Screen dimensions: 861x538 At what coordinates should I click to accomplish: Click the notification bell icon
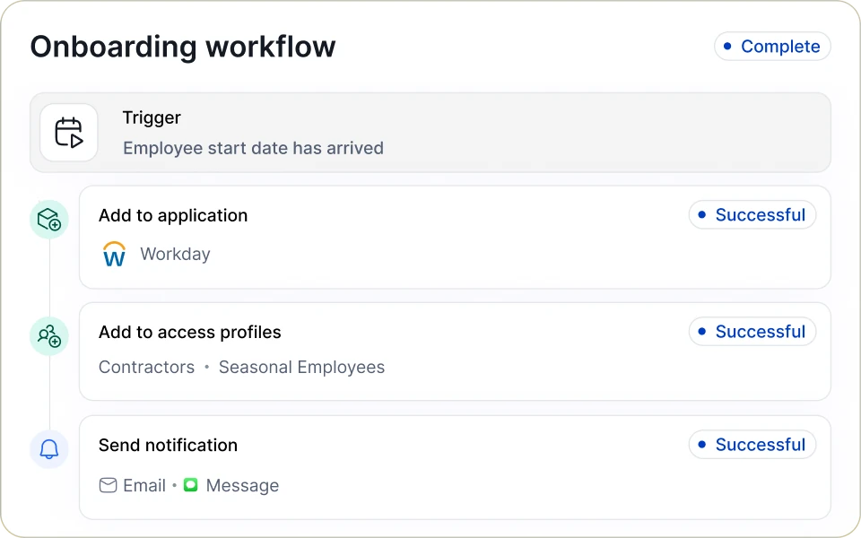point(48,449)
